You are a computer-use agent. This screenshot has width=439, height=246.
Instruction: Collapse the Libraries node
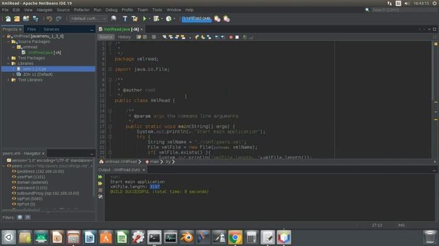point(8,64)
